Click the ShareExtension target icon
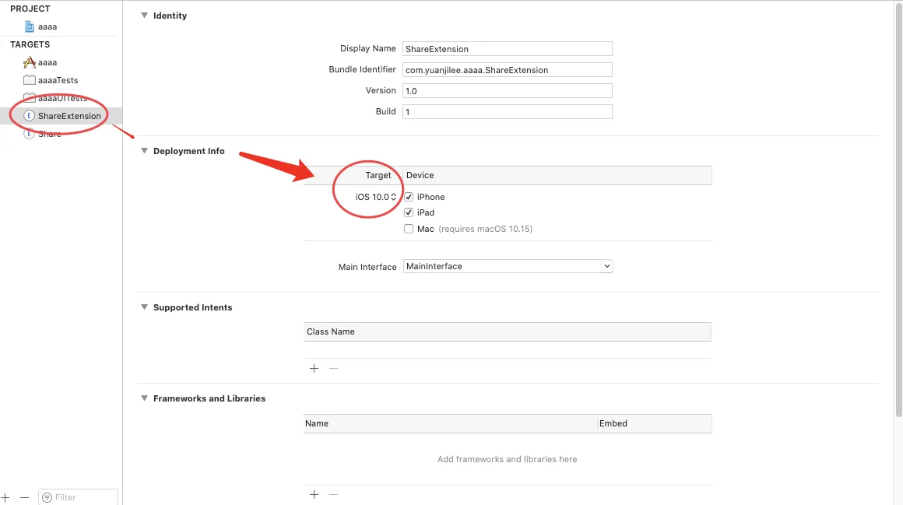The image size is (903, 505). point(30,116)
